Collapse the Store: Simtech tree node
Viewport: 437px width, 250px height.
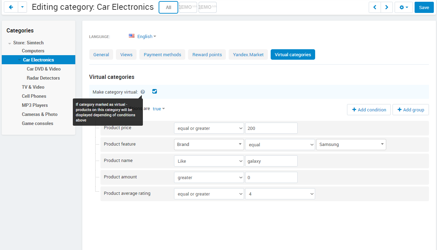pos(10,43)
